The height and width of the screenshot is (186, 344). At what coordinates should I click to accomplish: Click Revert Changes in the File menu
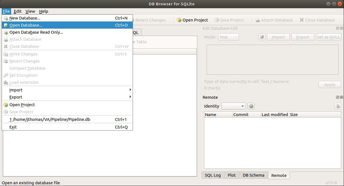click(67, 61)
